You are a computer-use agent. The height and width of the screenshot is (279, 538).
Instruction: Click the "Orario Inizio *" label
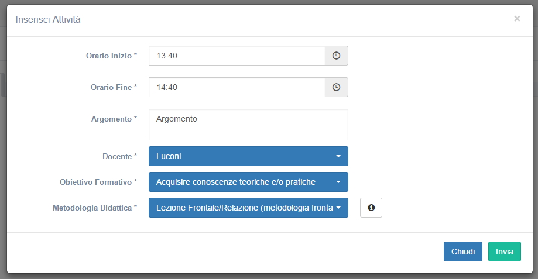(x=111, y=56)
